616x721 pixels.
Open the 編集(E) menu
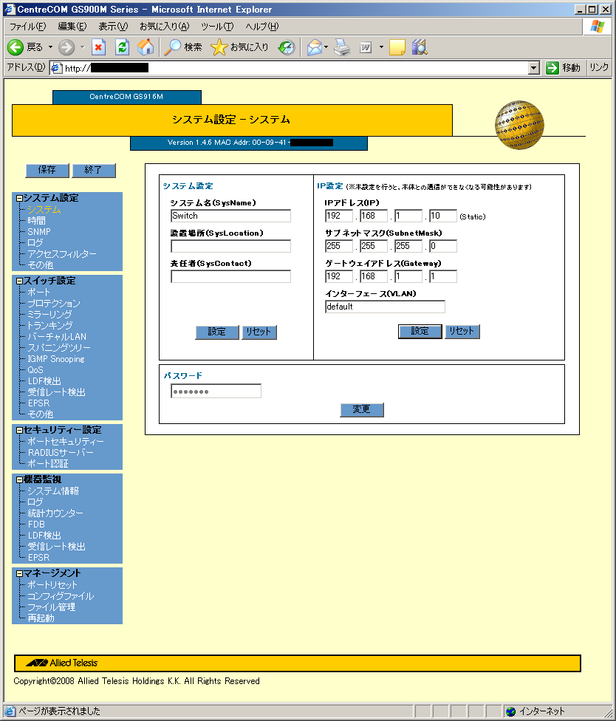pyautogui.click(x=72, y=27)
